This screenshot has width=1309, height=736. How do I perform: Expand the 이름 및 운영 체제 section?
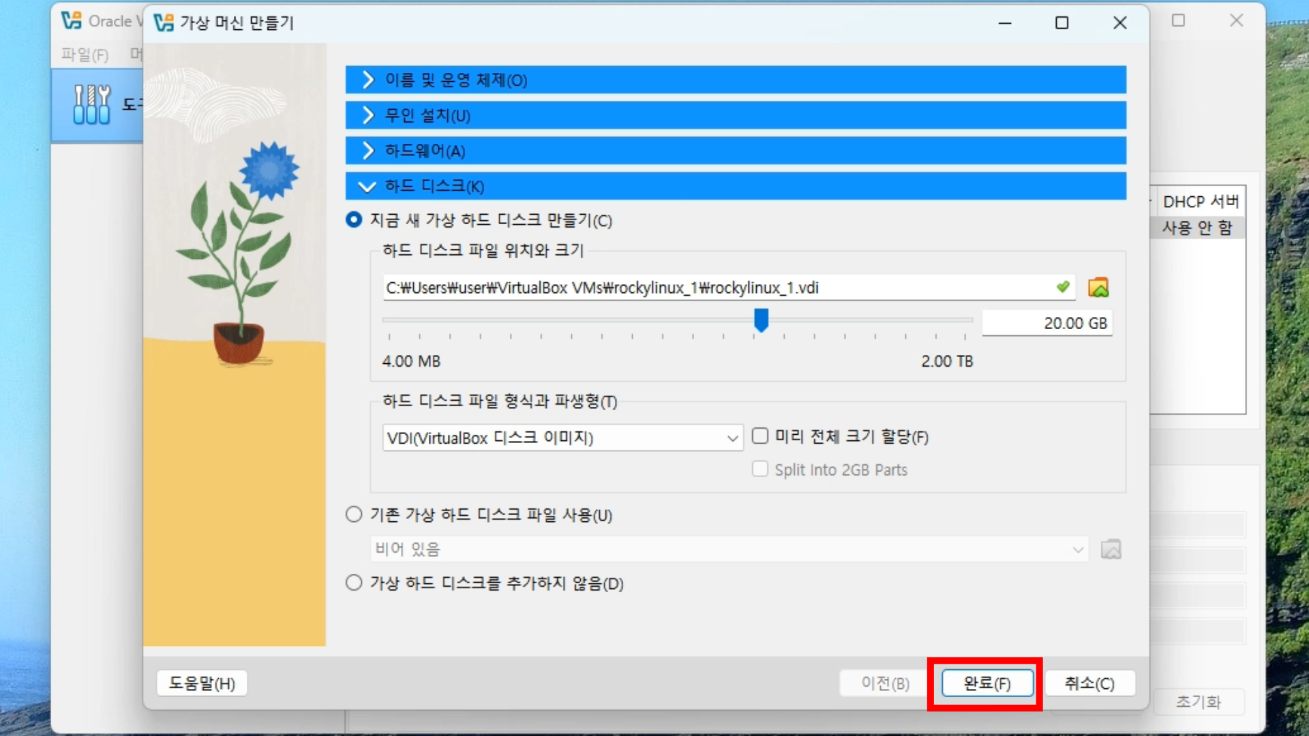coord(735,80)
